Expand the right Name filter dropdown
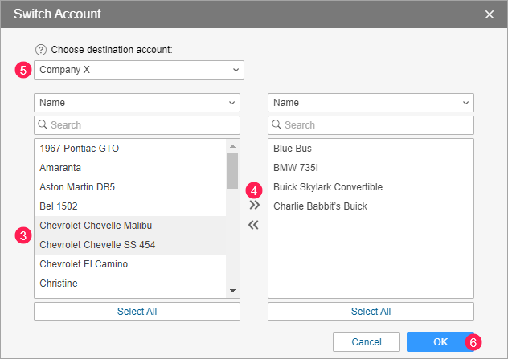 coord(371,103)
